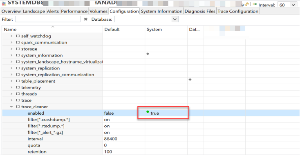
Task: Open the Trace Configuration tab
Action: point(238,11)
